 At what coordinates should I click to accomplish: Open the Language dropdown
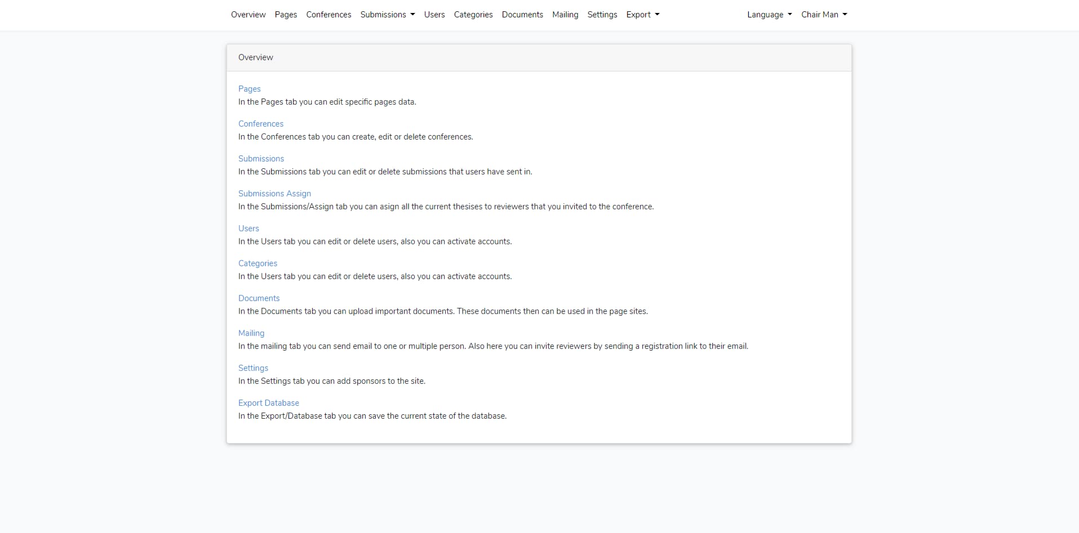[x=770, y=15]
